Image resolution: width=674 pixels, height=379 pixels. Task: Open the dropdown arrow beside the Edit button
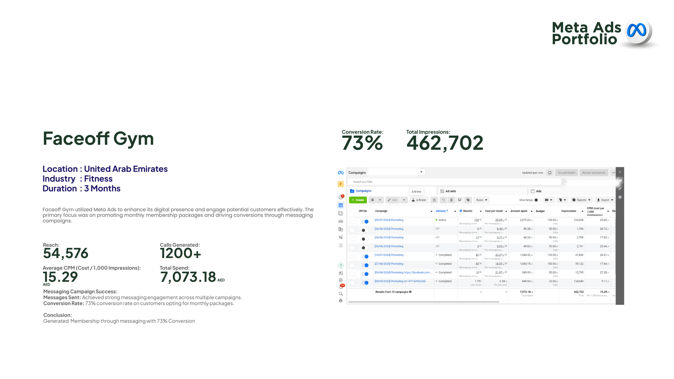pos(404,200)
